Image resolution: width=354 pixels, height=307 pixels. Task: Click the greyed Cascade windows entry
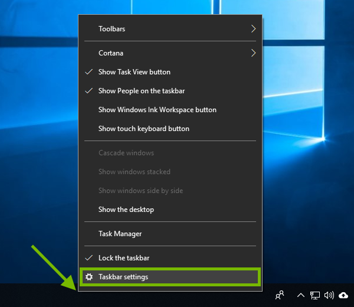(171, 153)
